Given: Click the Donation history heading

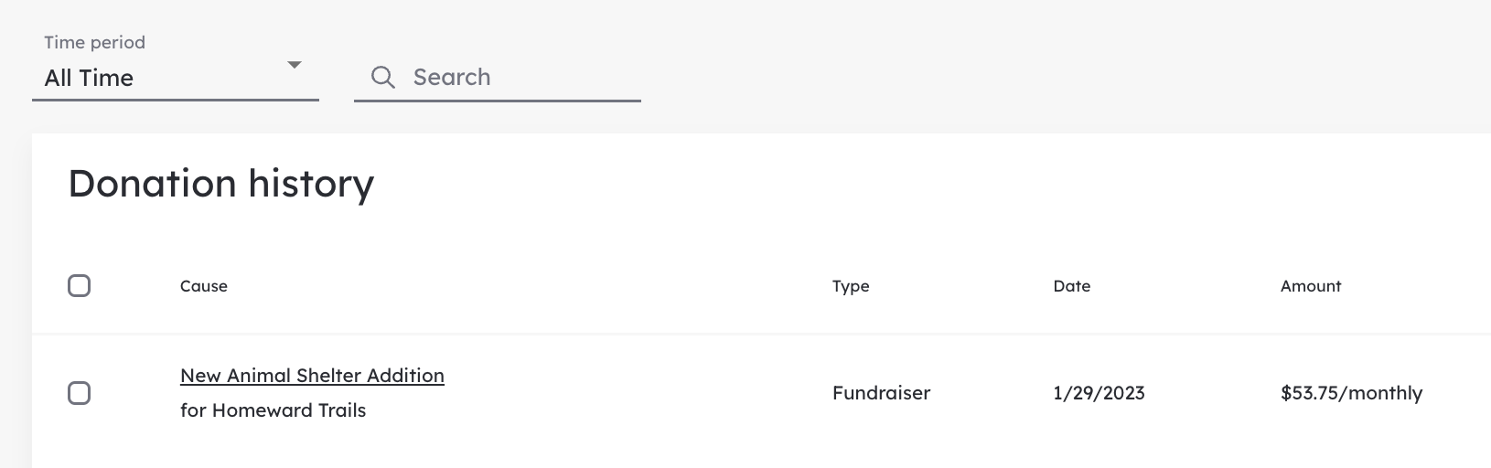Looking at the screenshot, I should (x=221, y=184).
